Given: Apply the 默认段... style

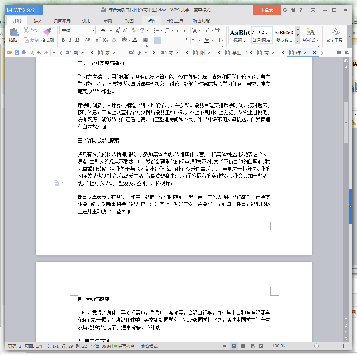Looking at the screenshot, I should coord(284,35).
